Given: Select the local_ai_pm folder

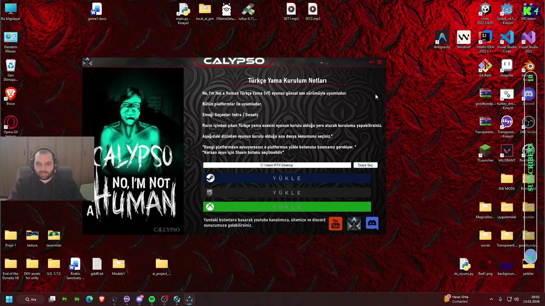Looking at the screenshot, I should pos(205,12).
